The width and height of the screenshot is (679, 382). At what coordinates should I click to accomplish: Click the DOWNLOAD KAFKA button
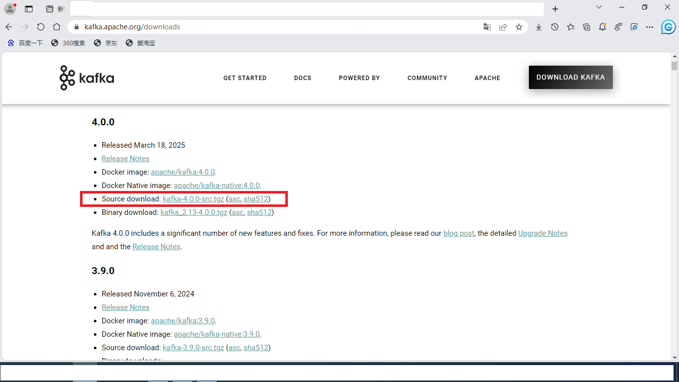pyautogui.click(x=571, y=78)
